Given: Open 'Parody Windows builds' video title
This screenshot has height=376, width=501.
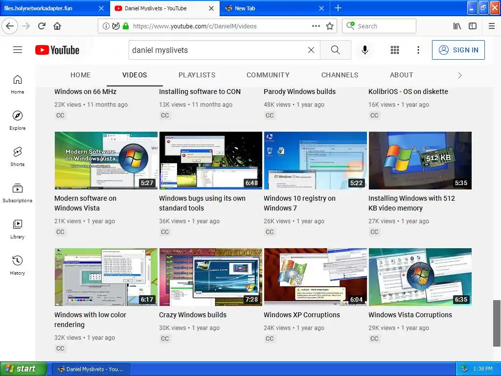Looking at the screenshot, I should point(299,92).
